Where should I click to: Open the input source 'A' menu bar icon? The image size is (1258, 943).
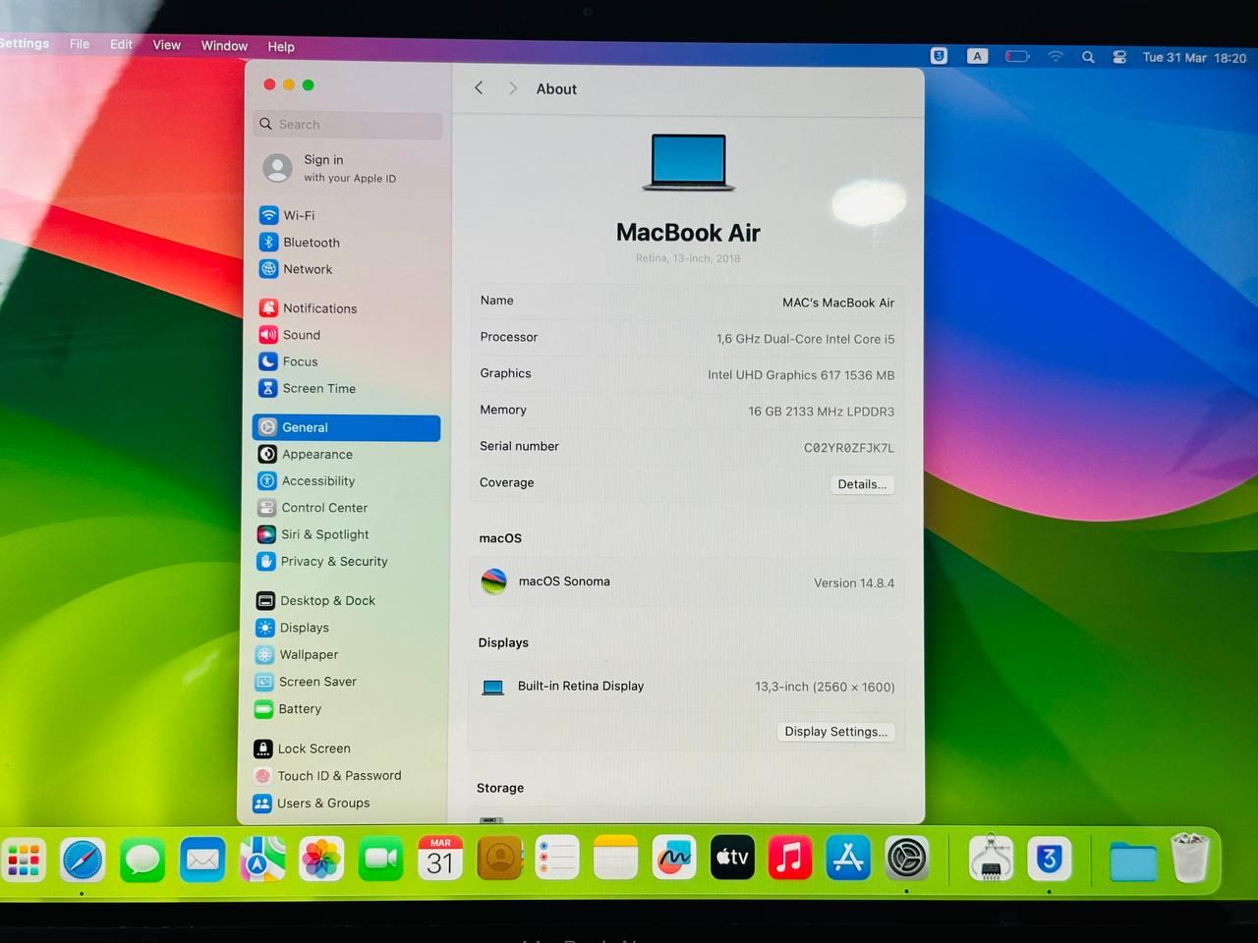[977, 56]
